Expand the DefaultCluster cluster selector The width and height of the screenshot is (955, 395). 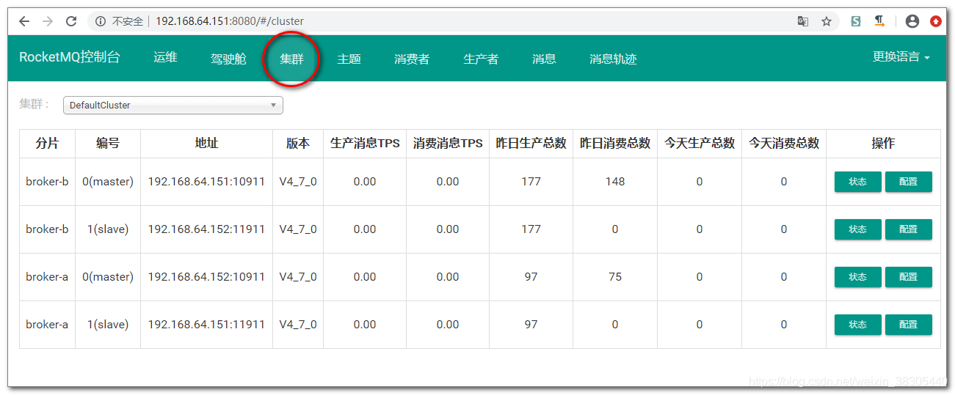point(173,105)
